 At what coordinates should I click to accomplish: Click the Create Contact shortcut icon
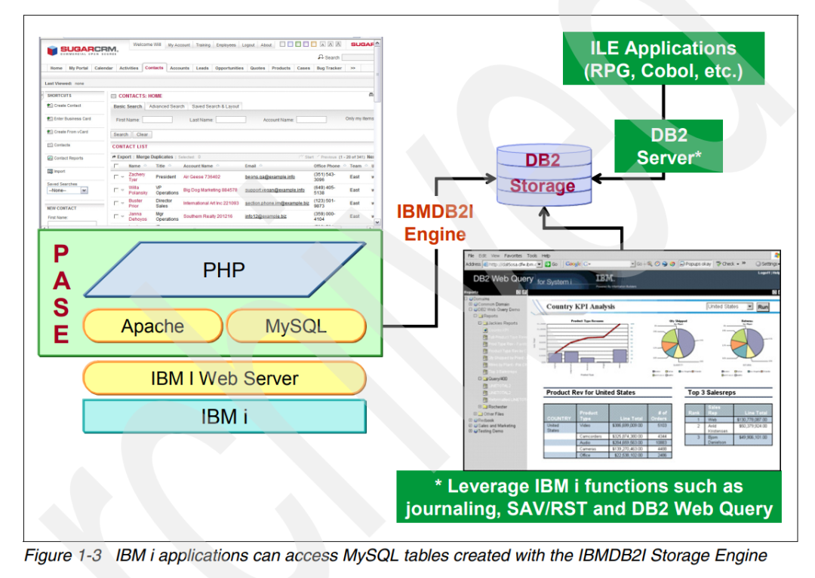click(50, 106)
